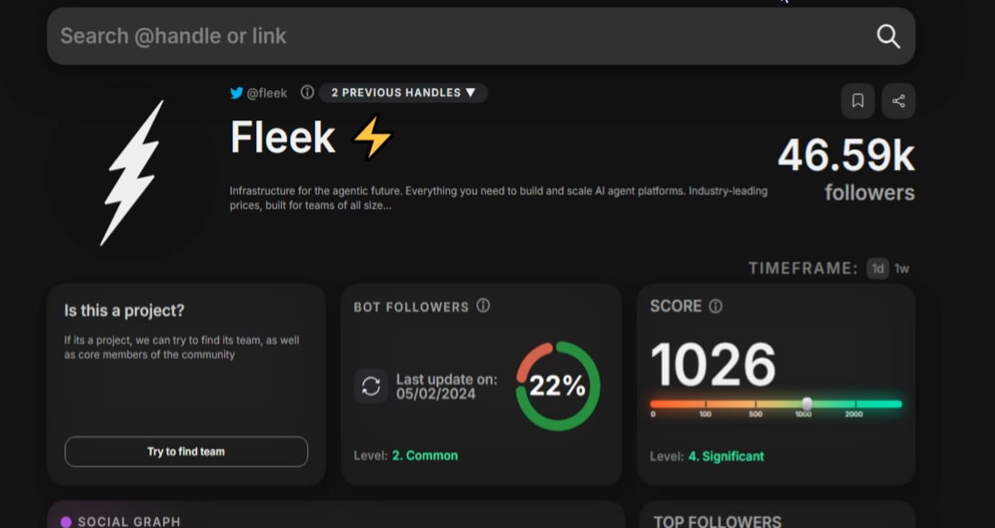Click the dropdown arrow on Previous Handles

click(470, 93)
